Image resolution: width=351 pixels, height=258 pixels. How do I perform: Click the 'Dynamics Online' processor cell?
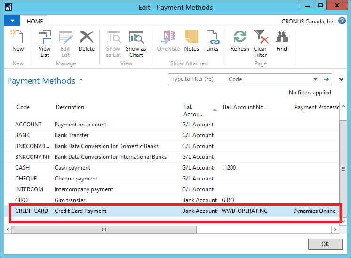(x=314, y=211)
